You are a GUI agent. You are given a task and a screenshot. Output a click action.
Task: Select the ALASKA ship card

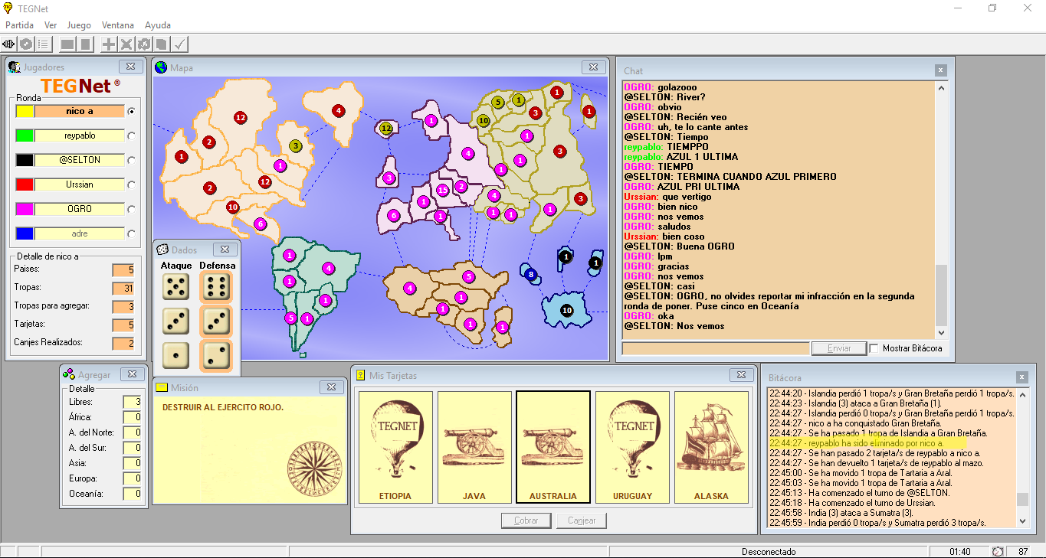(x=711, y=447)
